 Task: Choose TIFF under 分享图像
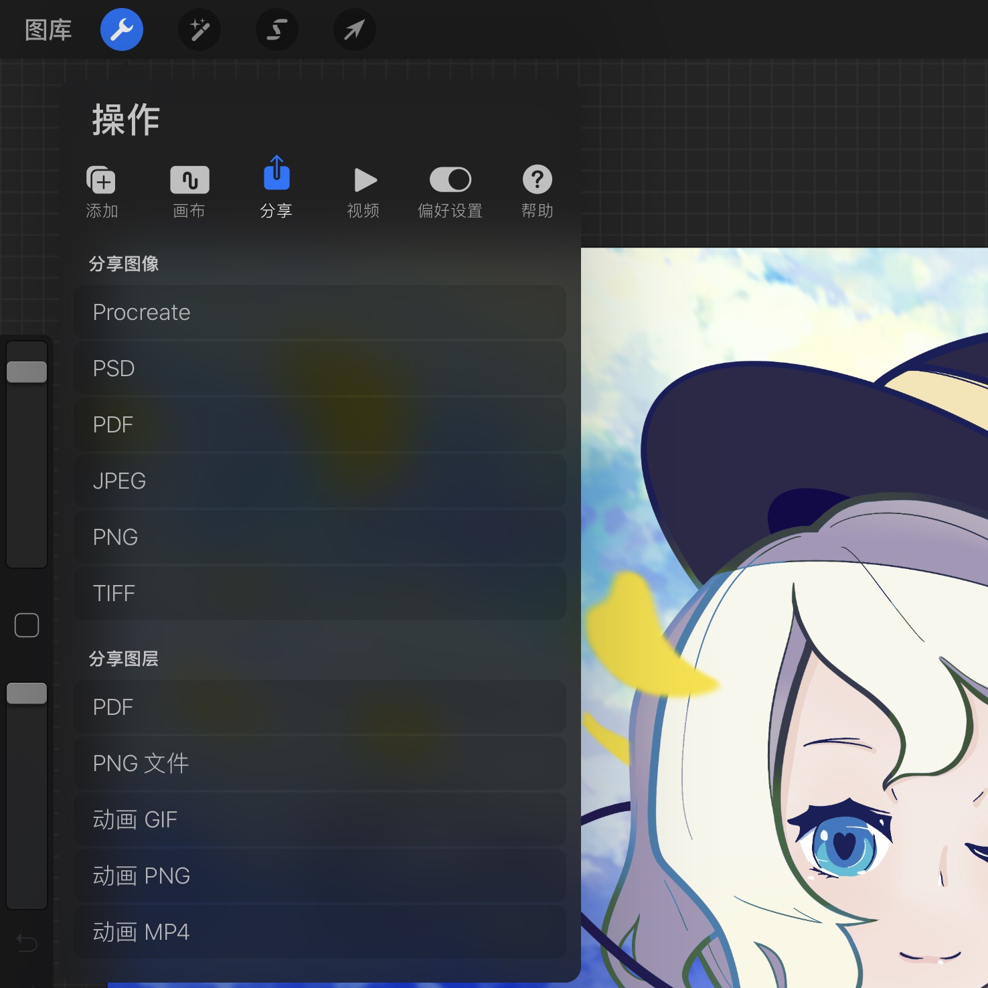(x=319, y=593)
